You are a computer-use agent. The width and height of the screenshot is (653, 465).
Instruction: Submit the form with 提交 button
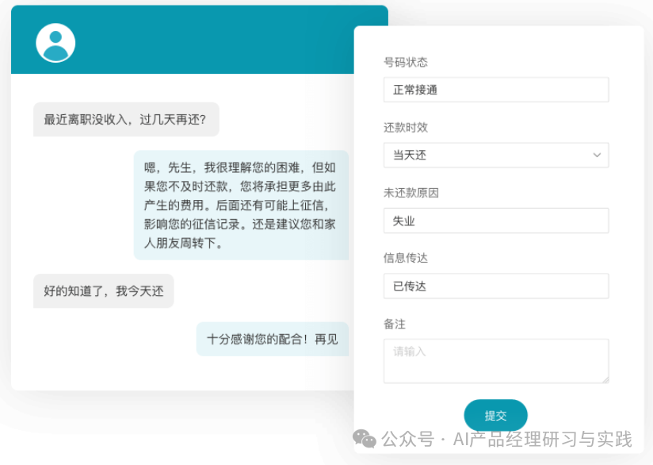(495, 415)
